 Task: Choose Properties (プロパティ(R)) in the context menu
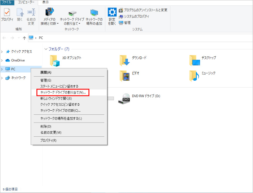(x=69, y=141)
